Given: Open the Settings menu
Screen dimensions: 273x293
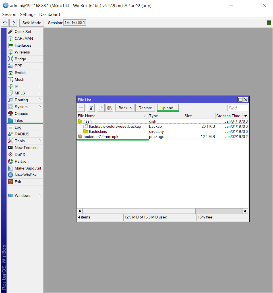Looking at the screenshot, I should tap(28, 15).
